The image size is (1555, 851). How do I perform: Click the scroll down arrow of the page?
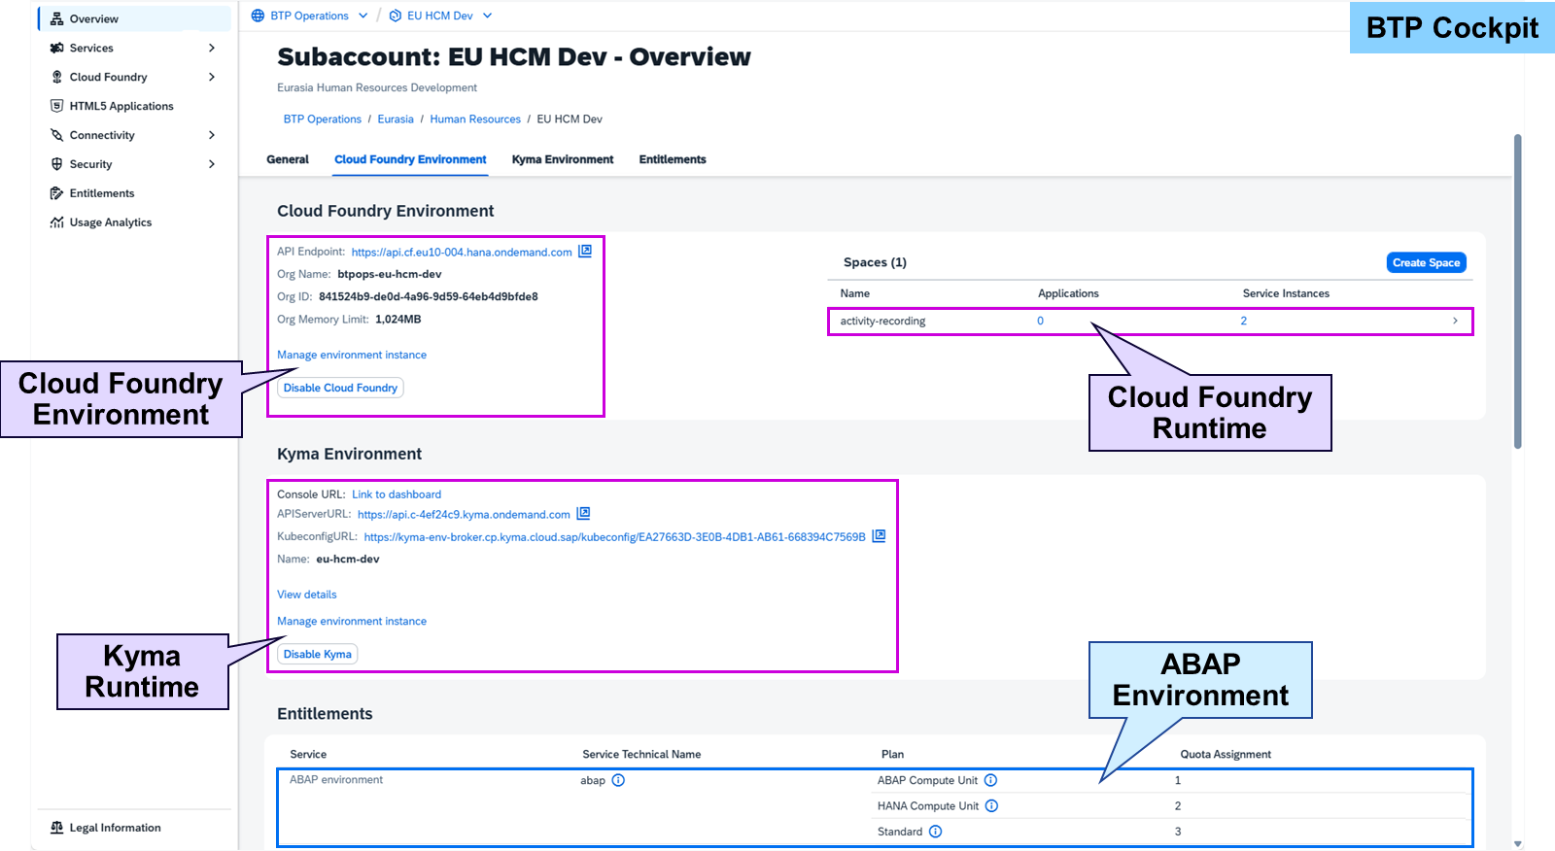click(1518, 844)
